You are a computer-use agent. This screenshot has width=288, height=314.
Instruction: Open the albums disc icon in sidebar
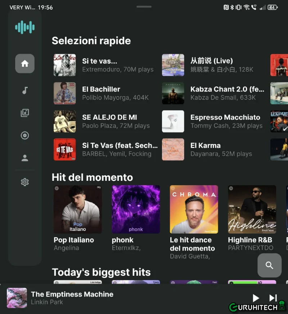point(25,136)
